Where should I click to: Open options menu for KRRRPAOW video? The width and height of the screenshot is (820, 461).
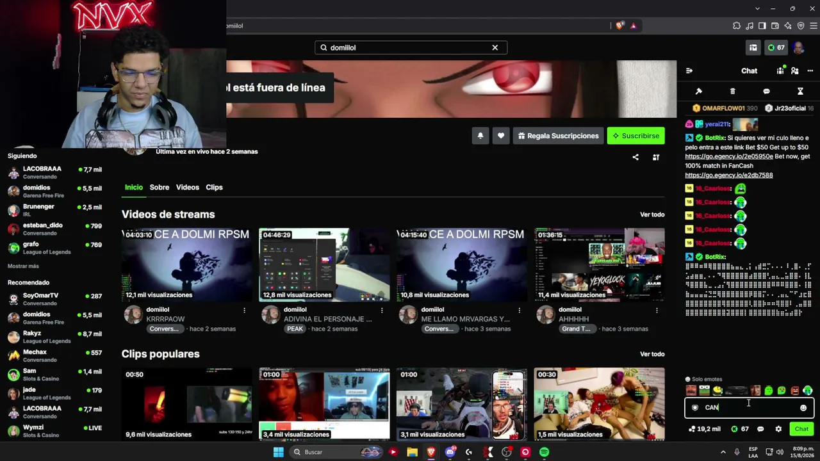pos(244,310)
